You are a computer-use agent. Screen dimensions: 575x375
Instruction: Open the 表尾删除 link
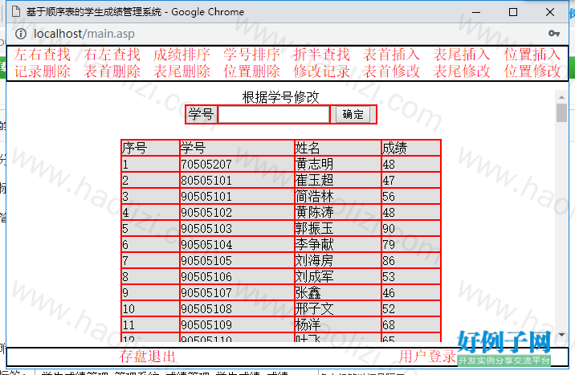[x=181, y=71]
